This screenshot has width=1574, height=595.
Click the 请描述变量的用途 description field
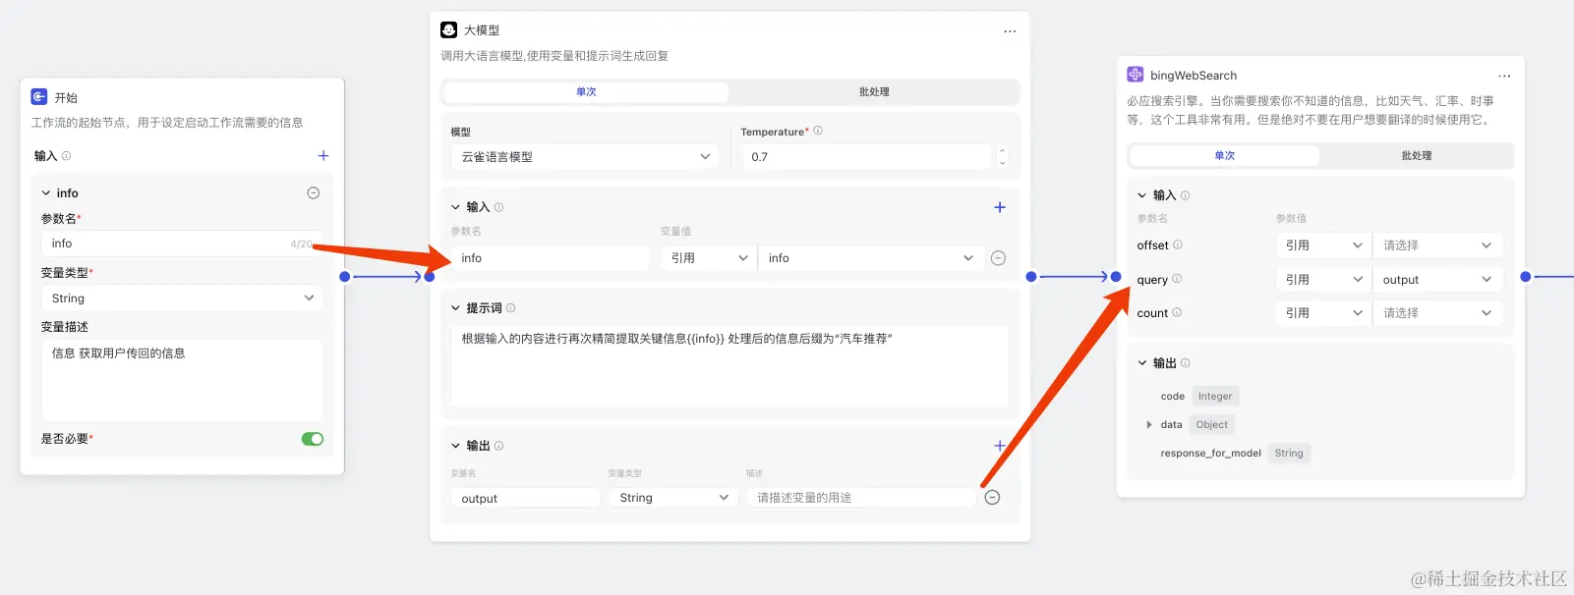(860, 498)
